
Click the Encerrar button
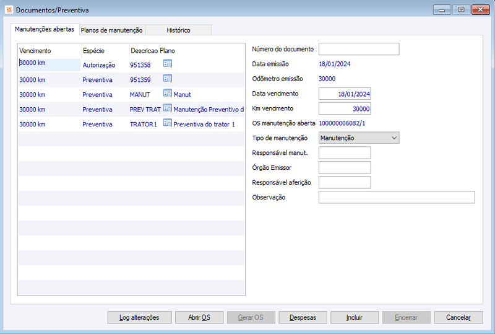pos(407,317)
